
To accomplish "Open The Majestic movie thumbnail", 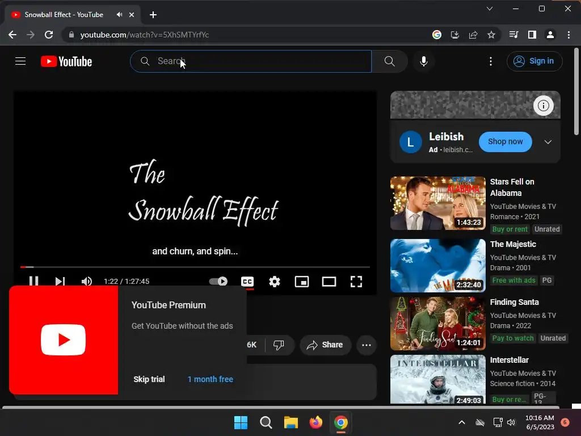I will coord(437,266).
